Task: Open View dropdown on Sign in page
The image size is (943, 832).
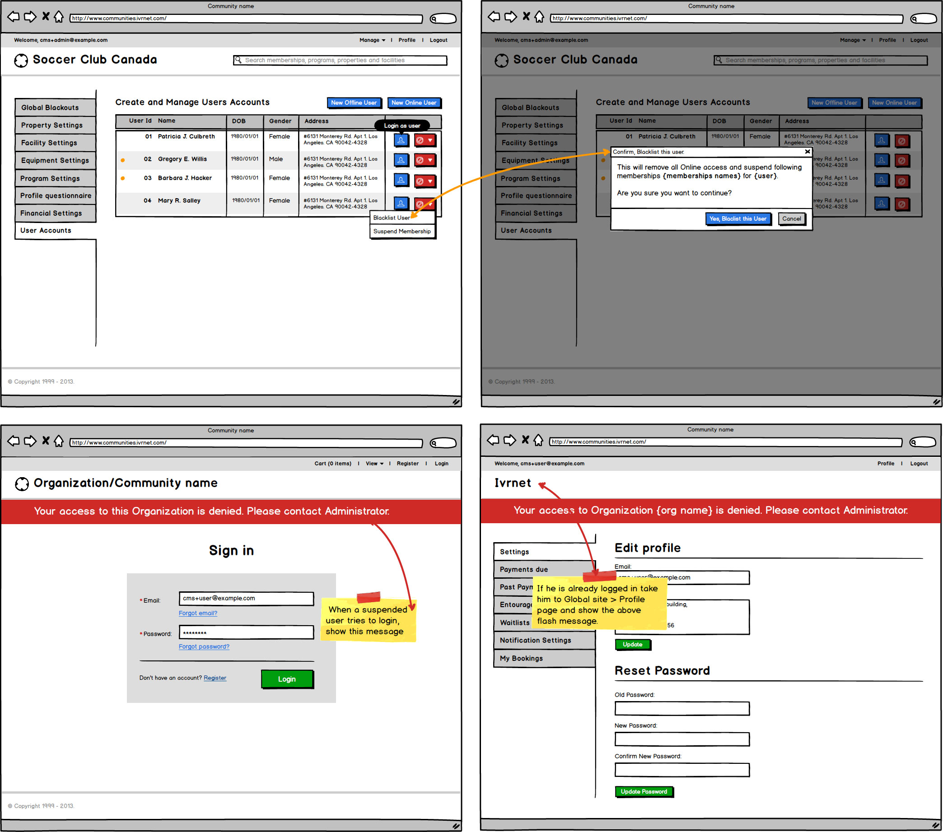Action: pos(374,464)
